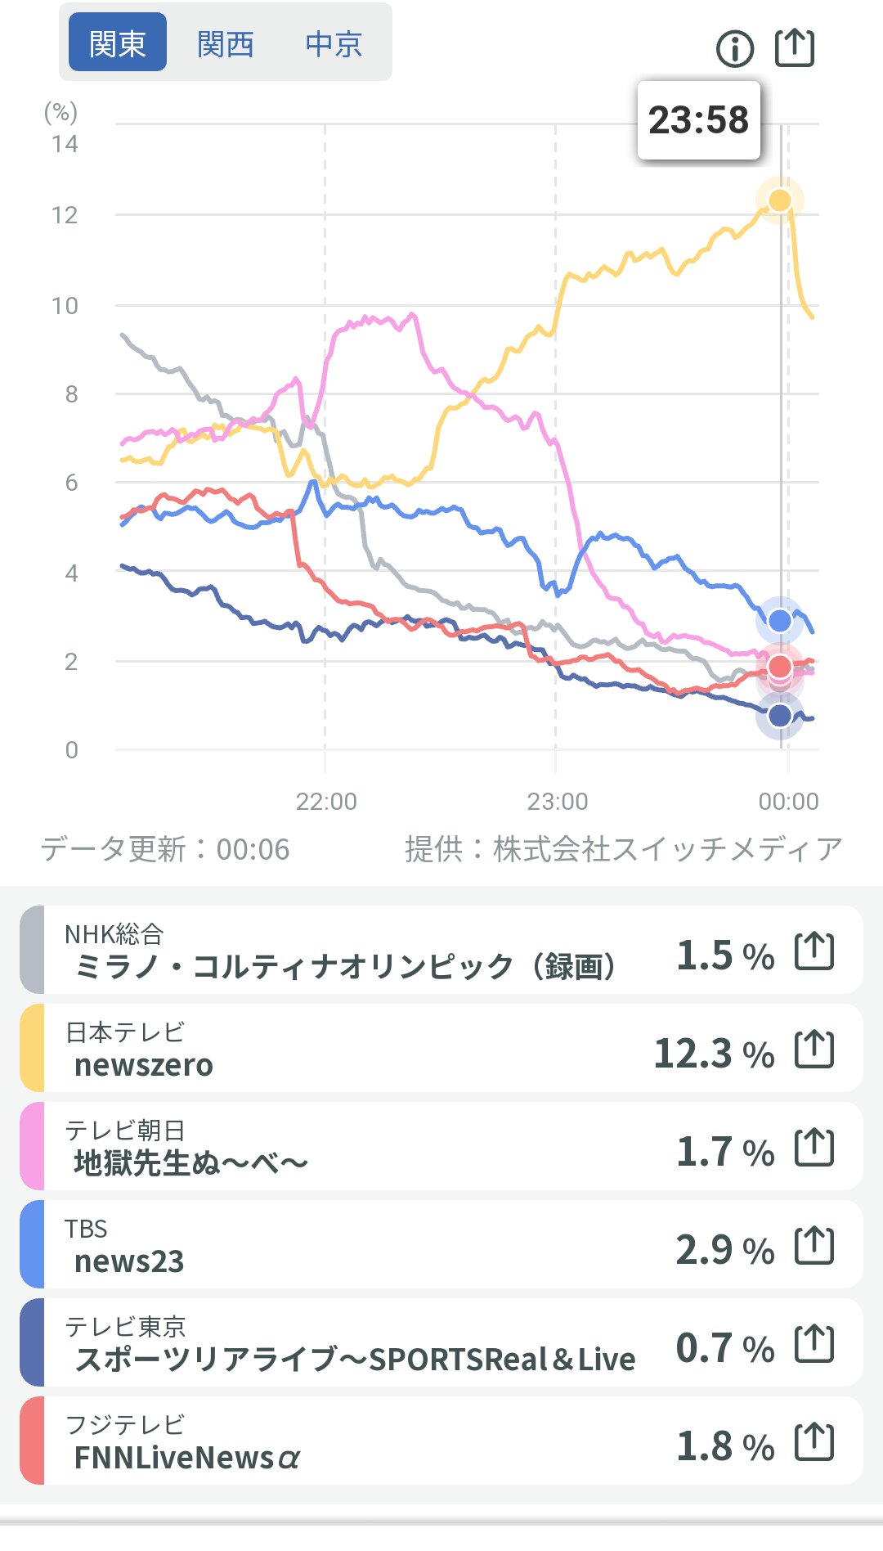The height and width of the screenshot is (1551, 883).
Task: Tap the share icon above the chart
Action: 794,48
